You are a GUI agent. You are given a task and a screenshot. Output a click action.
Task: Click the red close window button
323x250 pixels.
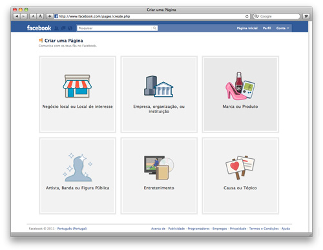pyautogui.click(x=15, y=10)
